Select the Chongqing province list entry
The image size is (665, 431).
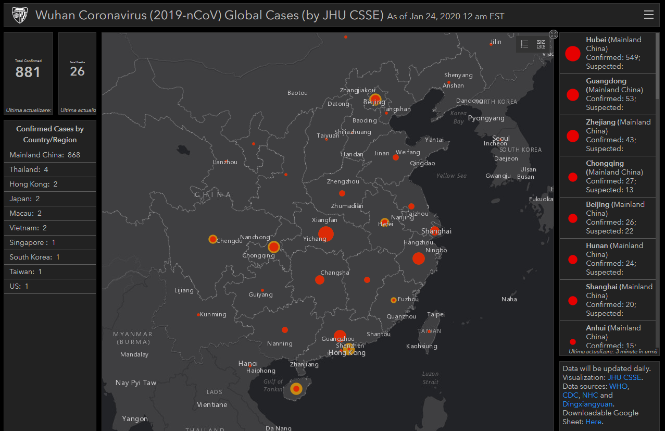click(x=608, y=177)
